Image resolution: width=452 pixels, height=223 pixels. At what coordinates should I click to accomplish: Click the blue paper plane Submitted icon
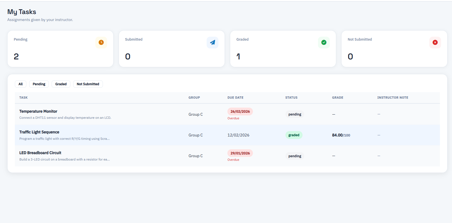tap(213, 42)
